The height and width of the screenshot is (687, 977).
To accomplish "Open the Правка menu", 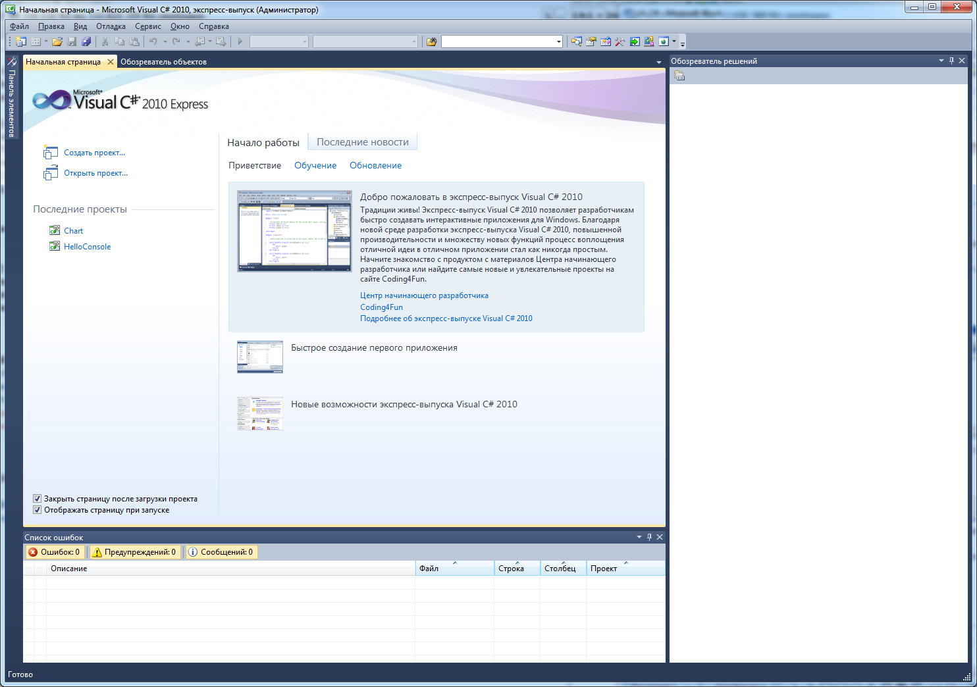I will 51,26.
